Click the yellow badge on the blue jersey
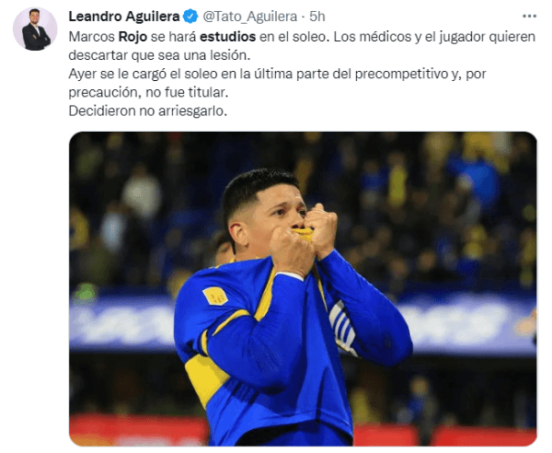 (x=215, y=296)
